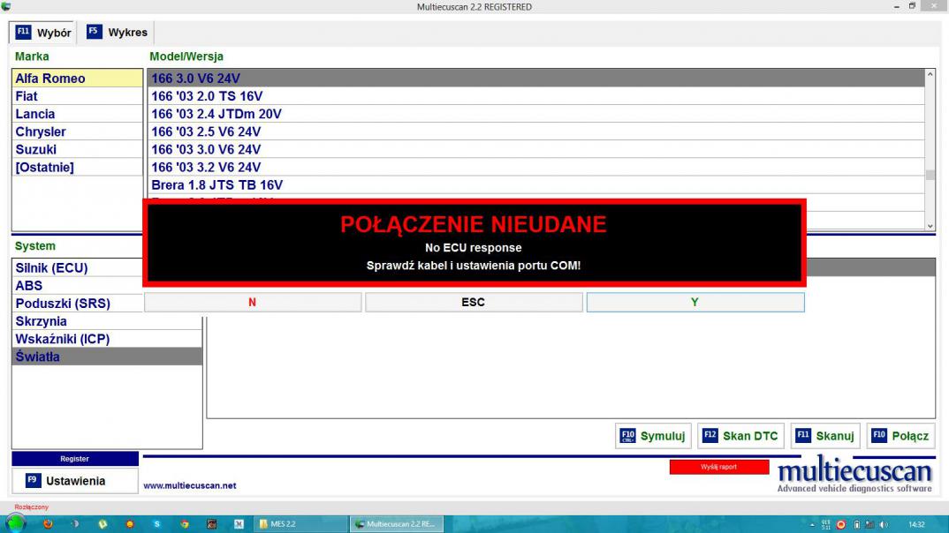
Task: Select Suzuki brand
Action: pos(78,149)
